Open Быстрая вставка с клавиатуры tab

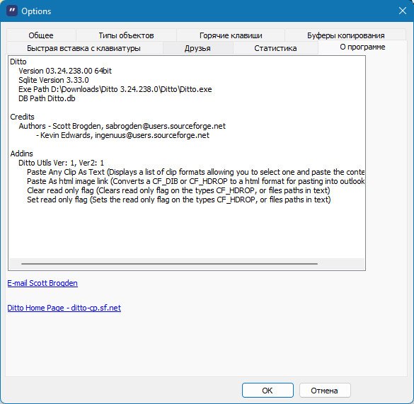point(84,48)
